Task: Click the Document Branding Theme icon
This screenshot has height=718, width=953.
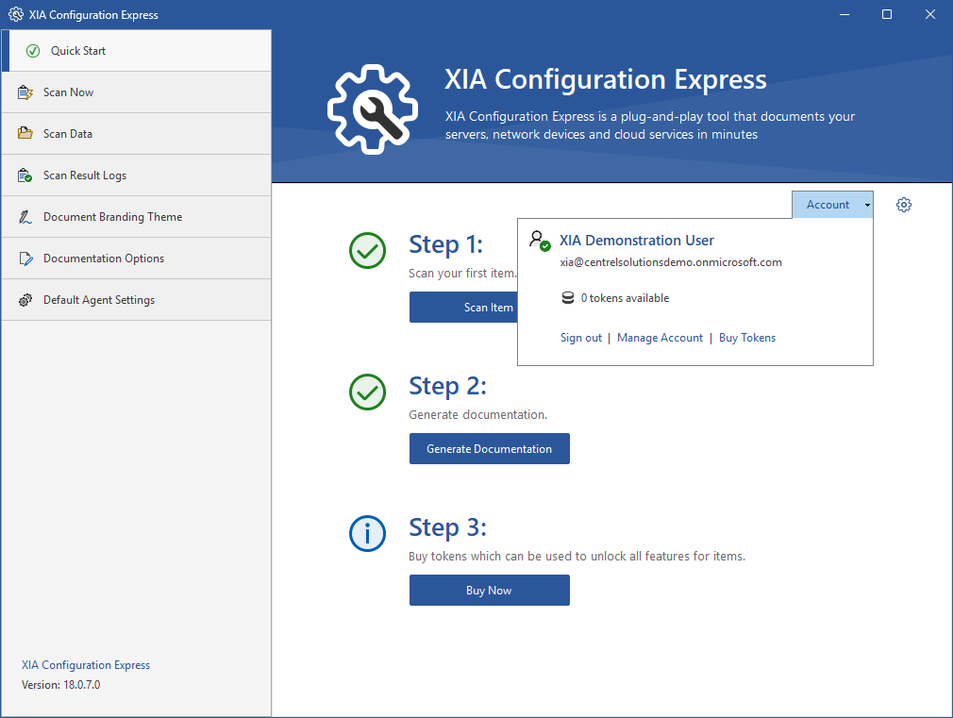Action: 25,217
